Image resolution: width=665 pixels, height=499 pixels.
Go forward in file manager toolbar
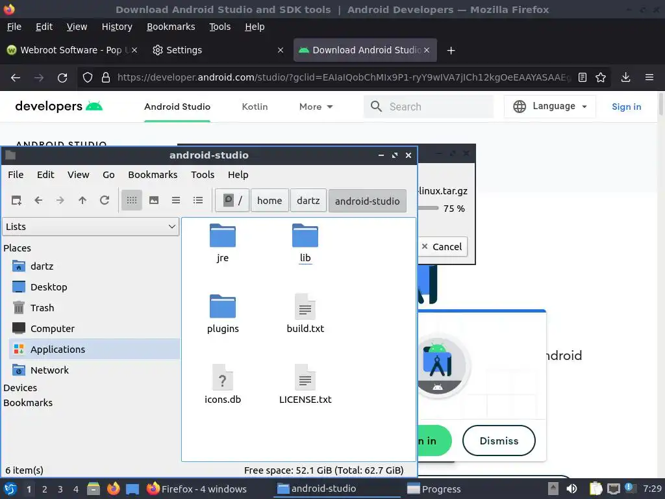coord(60,200)
